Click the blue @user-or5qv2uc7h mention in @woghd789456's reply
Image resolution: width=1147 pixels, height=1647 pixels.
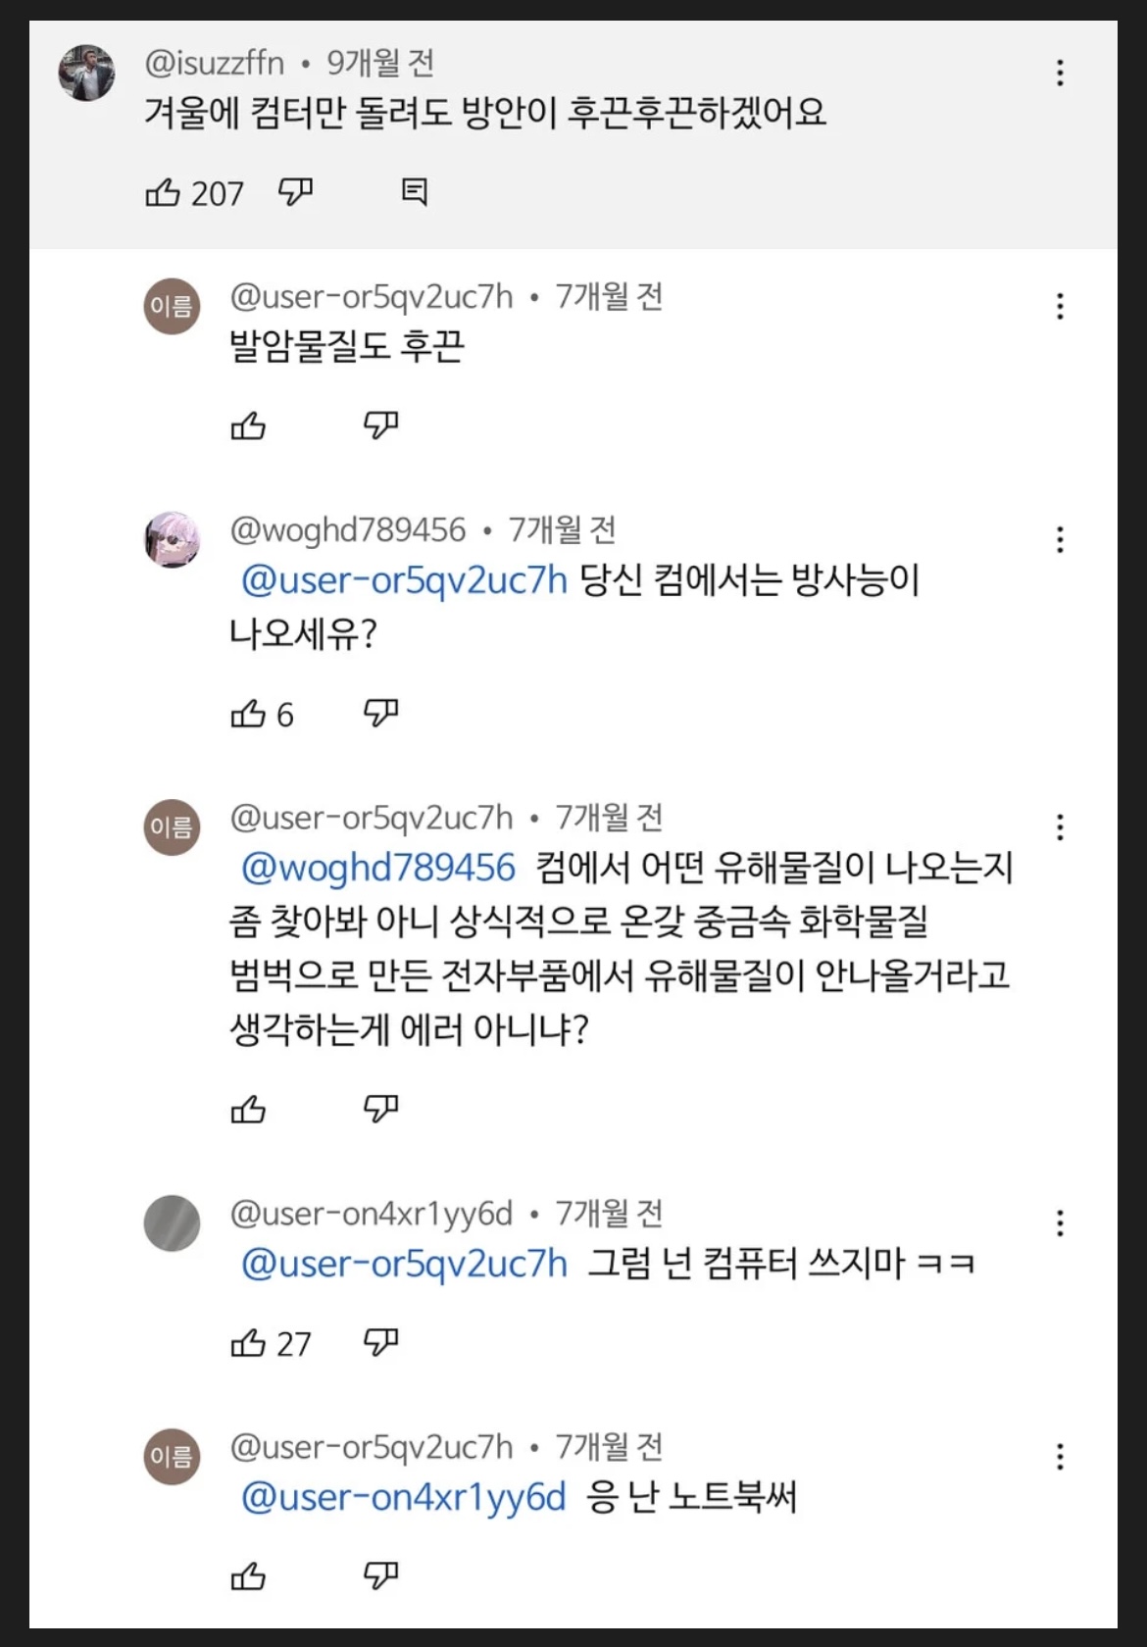coord(404,580)
